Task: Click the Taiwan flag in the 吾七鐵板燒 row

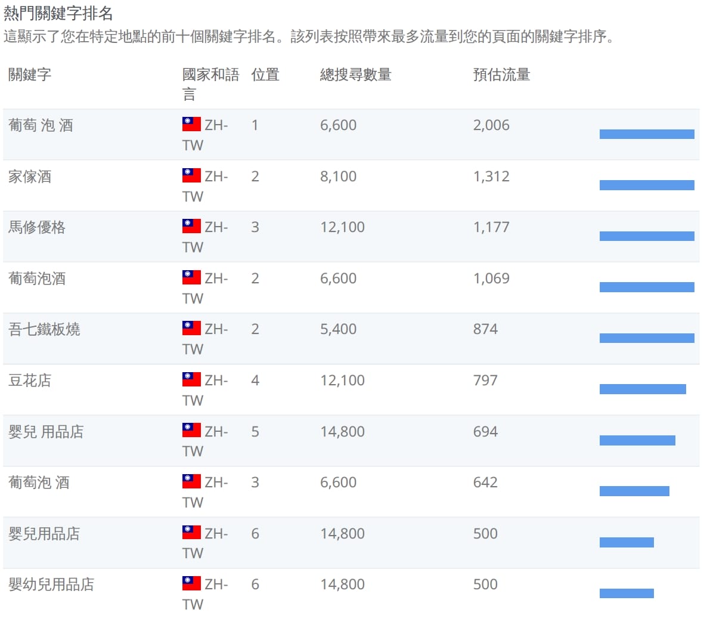Action: click(x=191, y=328)
